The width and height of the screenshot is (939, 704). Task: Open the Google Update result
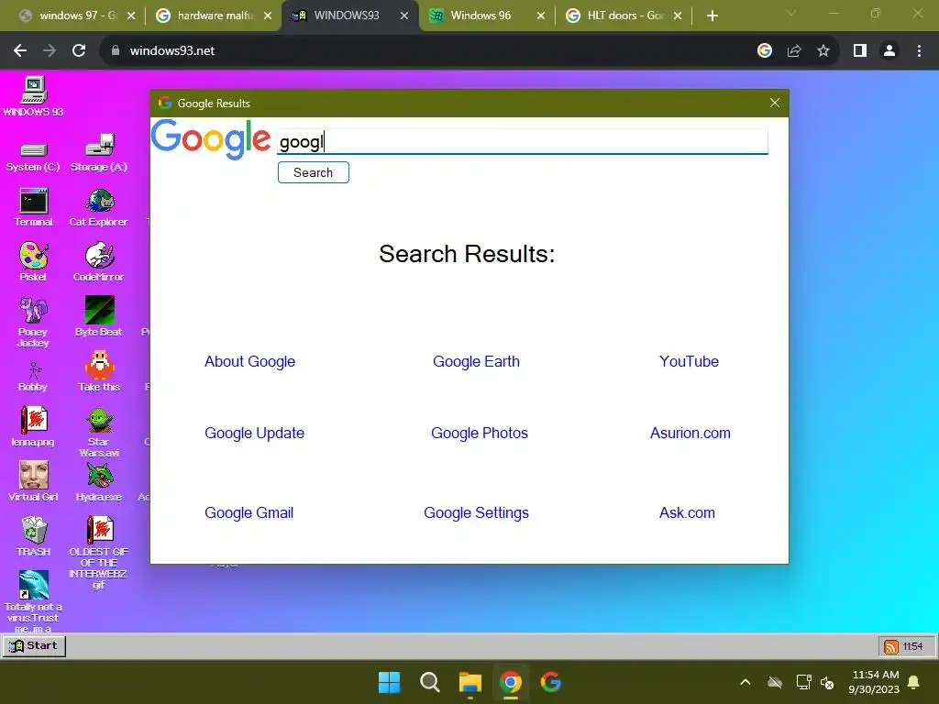(255, 433)
